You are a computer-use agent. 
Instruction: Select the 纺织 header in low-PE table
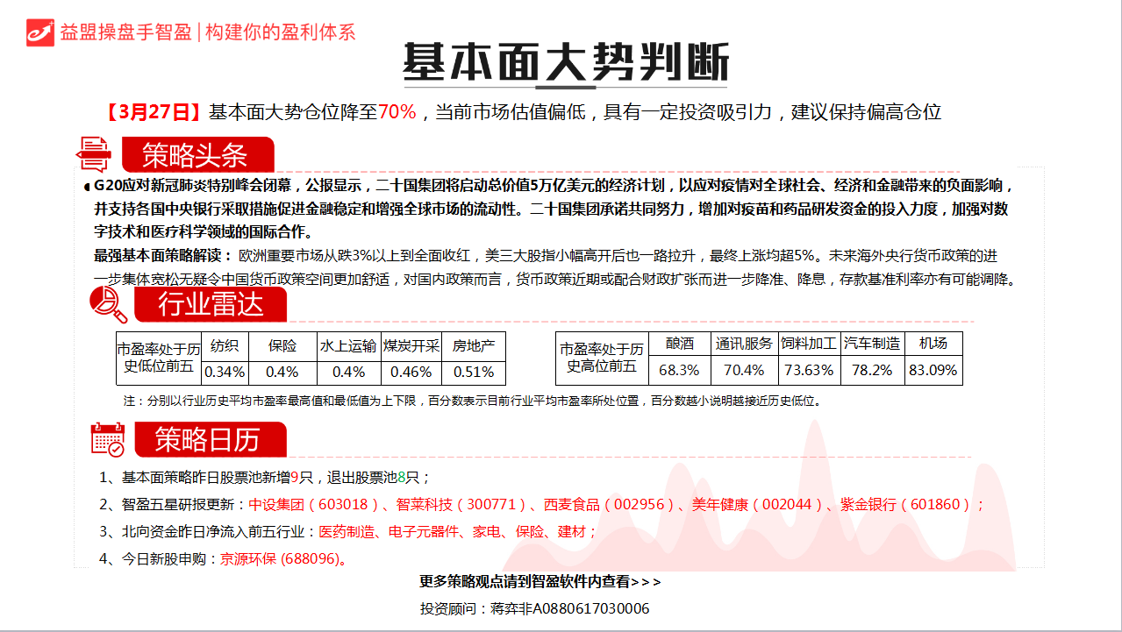224,345
